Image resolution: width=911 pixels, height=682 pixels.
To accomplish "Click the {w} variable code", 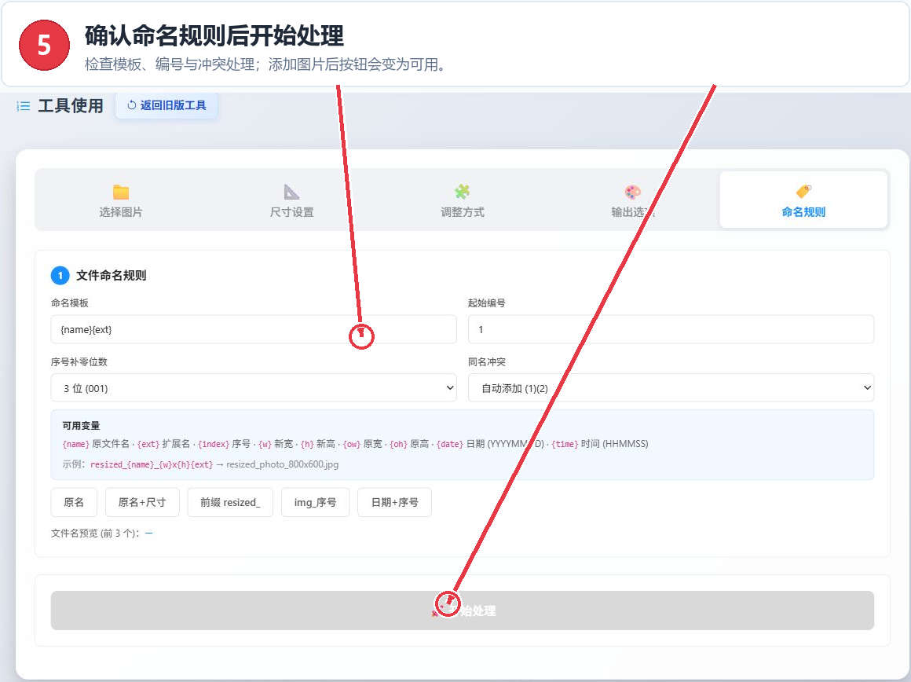I will click(265, 444).
